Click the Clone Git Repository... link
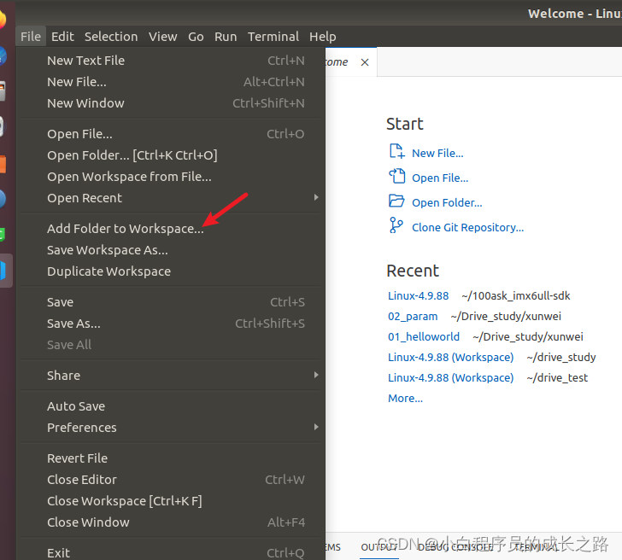Screen dimensions: 622x560 [x=467, y=227]
